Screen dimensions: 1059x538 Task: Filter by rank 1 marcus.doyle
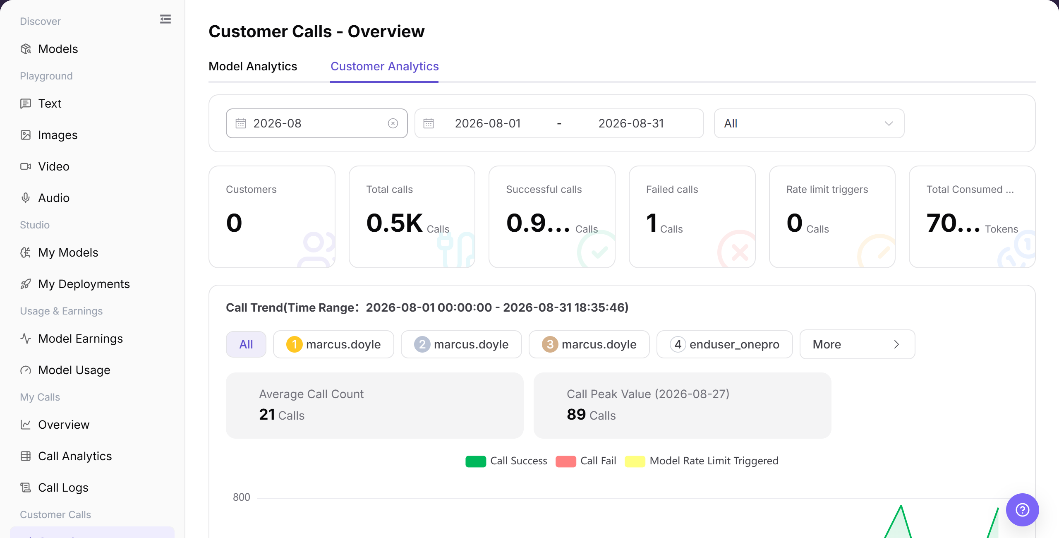click(x=333, y=344)
